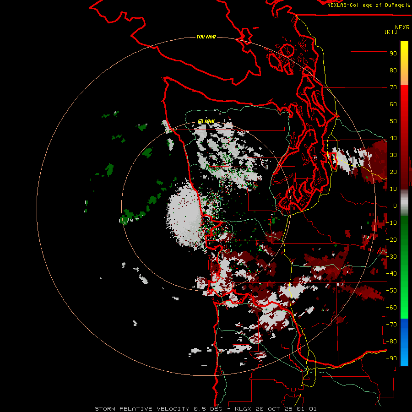Pick the gray near-zero segment of color bar
This screenshot has width=412, height=412.
pyautogui.click(x=404, y=203)
